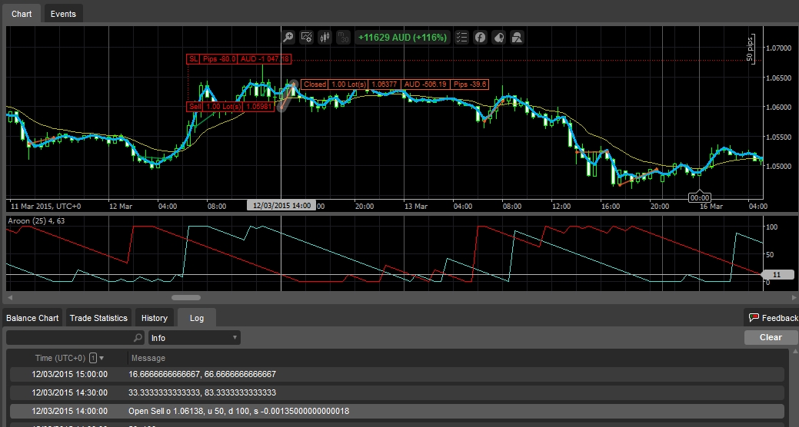The height and width of the screenshot is (427, 799).
Task: Open the History tab
Action: 155,318
